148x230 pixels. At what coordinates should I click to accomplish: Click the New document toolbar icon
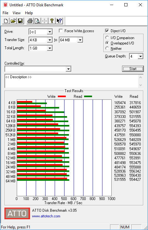pos(6,21)
